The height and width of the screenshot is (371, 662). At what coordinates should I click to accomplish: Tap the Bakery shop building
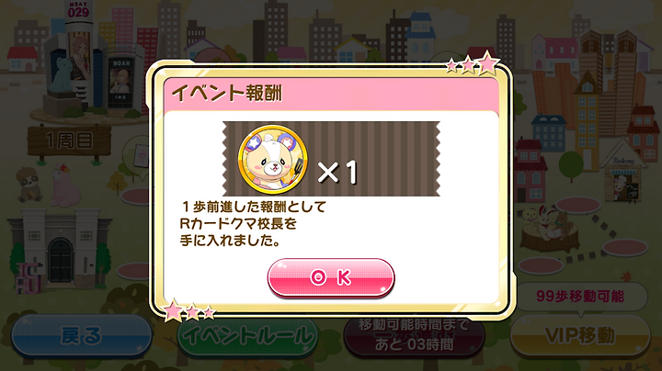[623, 172]
